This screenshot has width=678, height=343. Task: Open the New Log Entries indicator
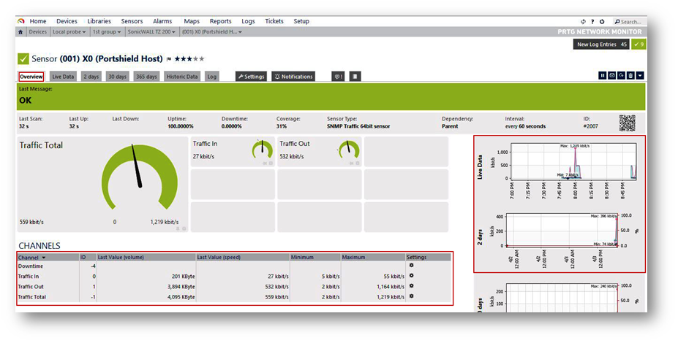(602, 45)
